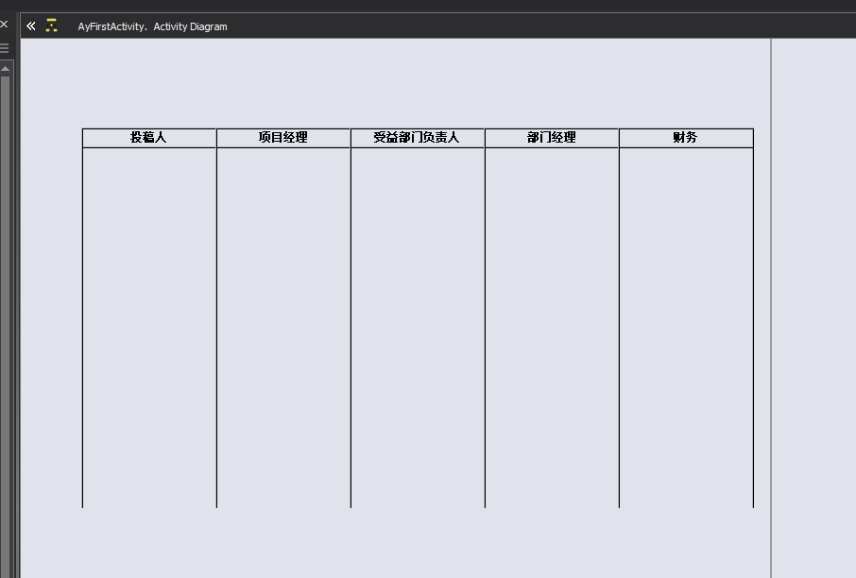This screenshot has height=578, width=856.
Task: Switch to the AyFirstActivity Activity Diagram tab
Action: [151, 25]
